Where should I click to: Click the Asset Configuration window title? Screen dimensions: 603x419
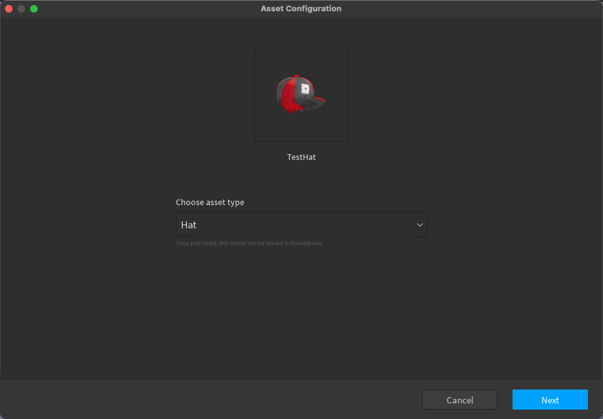301,8
